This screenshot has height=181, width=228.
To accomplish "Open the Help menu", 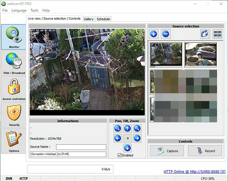I will (46, 11).
